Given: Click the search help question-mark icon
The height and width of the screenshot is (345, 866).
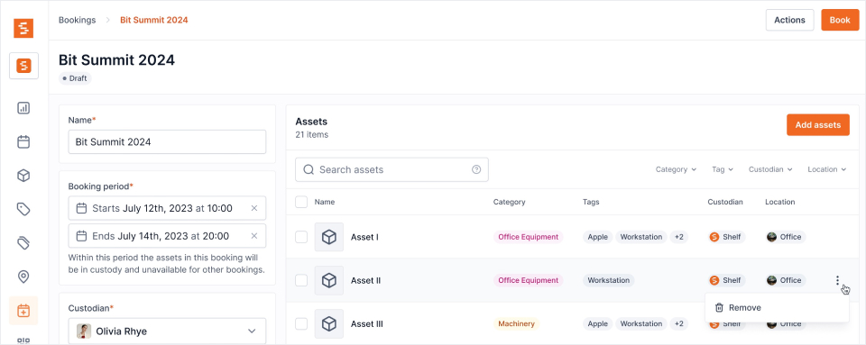Looking at the screenshot, I should 476,169.
